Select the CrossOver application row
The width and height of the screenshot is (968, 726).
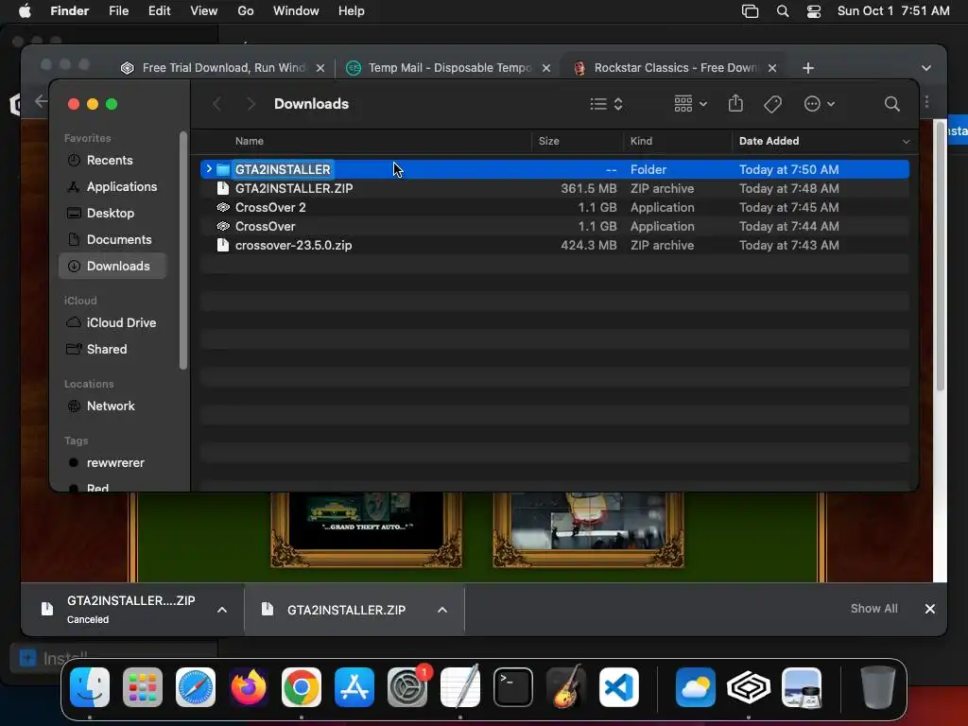[x=554, y=227]
